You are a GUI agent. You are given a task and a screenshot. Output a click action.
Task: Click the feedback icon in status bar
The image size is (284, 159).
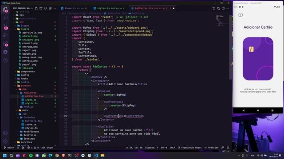point(223,148)
